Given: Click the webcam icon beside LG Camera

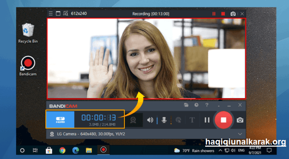Looking at the screenshot, I should (52, 134).
